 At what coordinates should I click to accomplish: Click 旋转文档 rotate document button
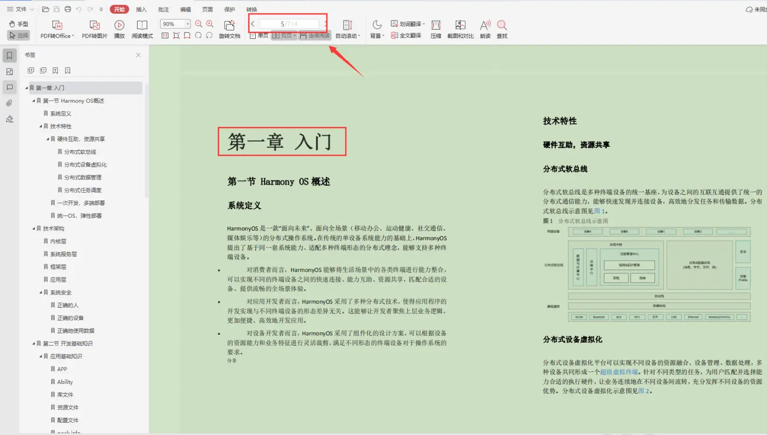[x=230, y=30]
